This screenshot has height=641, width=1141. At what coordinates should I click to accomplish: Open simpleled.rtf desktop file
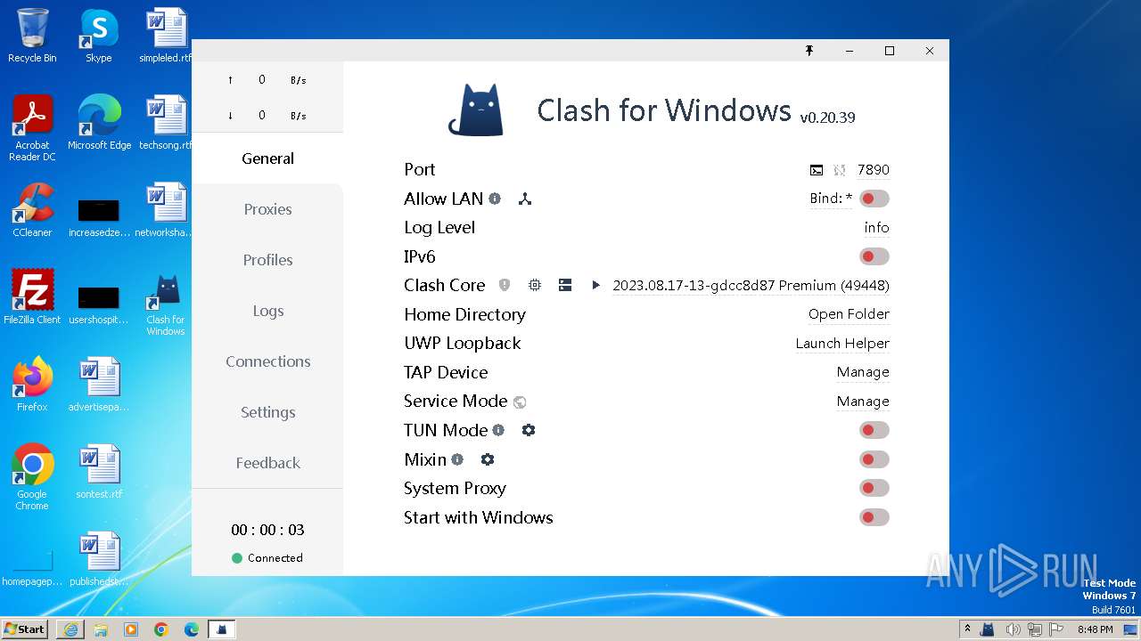point(166,36)
